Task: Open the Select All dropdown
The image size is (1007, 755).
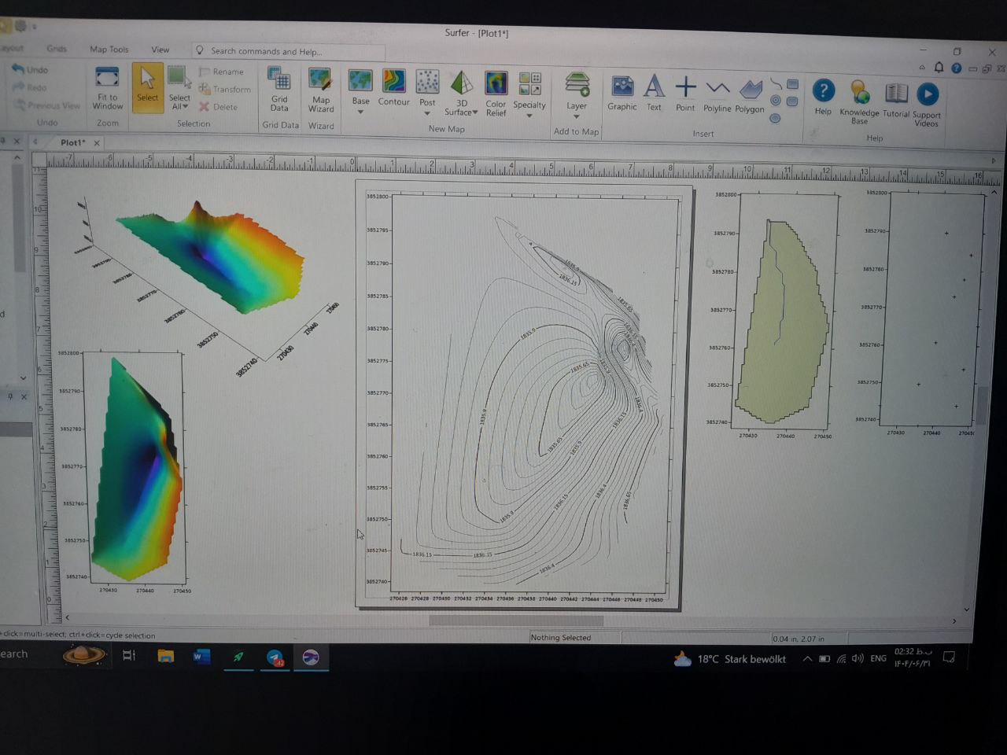Action: click(x=186, y=107)
